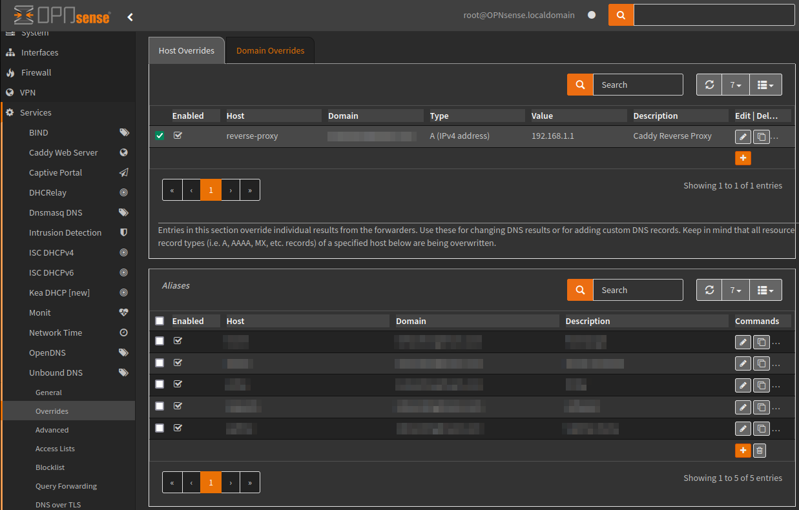Click the globe icon beside Caddy Web Server

tap(124, 152)
